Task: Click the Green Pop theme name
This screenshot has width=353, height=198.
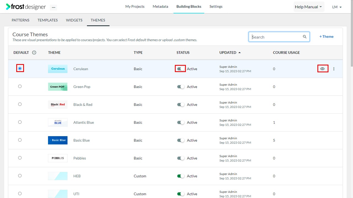Action: pyautogui.click(x=82, y=87)
